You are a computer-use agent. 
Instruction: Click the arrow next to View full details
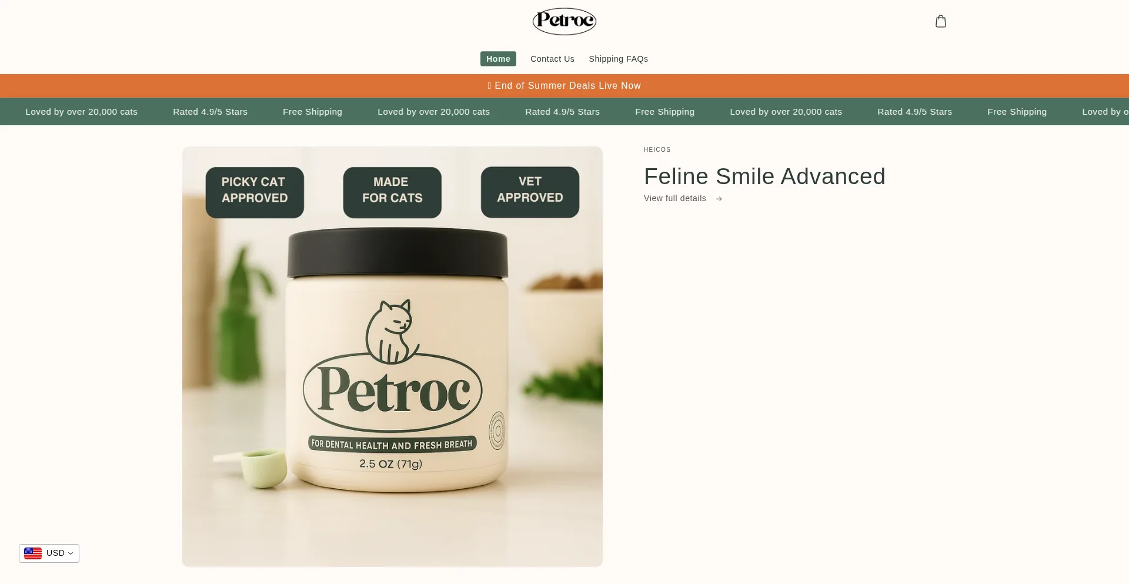tap(719, 199)
